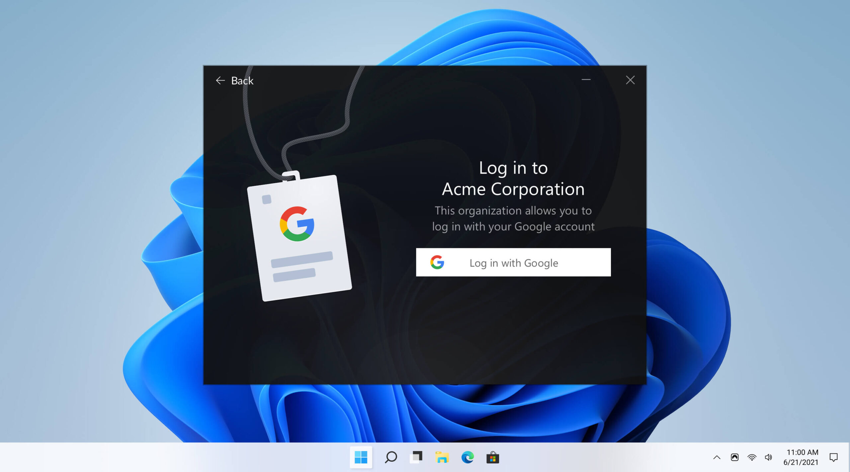Click the Google badge illustration
Viewport: 850px width, 472px height.
click(x=299, y=237)
